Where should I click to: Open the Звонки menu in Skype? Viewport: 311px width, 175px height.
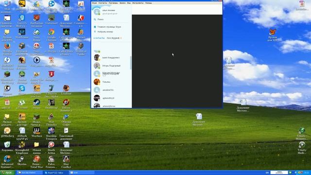(122, 3)
